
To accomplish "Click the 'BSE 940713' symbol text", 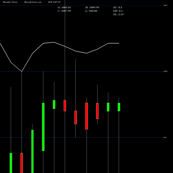I will pyautogui.click(x=54, y=2).
